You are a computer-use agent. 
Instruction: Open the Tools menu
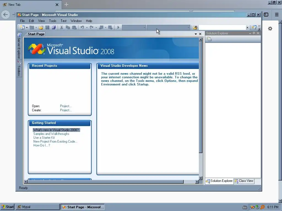[x=53, y=21]
